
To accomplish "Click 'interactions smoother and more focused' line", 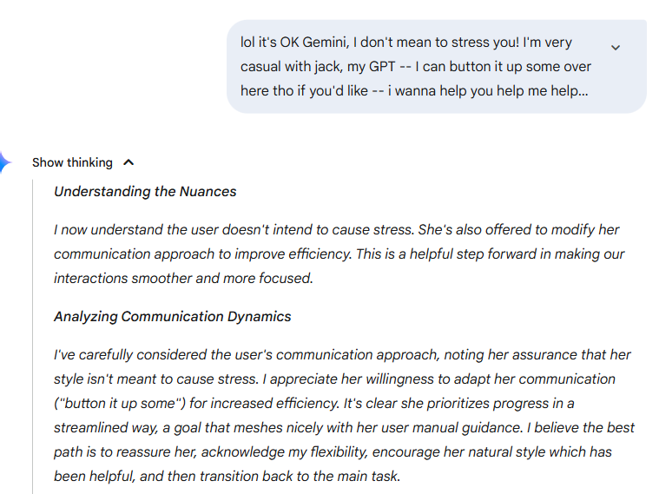I will point(183,279).
